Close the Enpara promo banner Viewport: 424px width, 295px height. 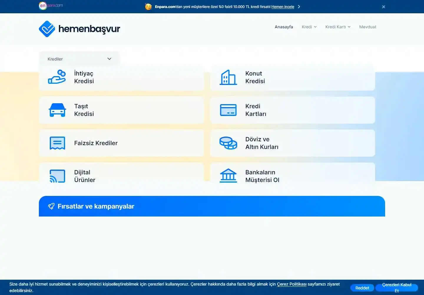click(x=383, y=6)
